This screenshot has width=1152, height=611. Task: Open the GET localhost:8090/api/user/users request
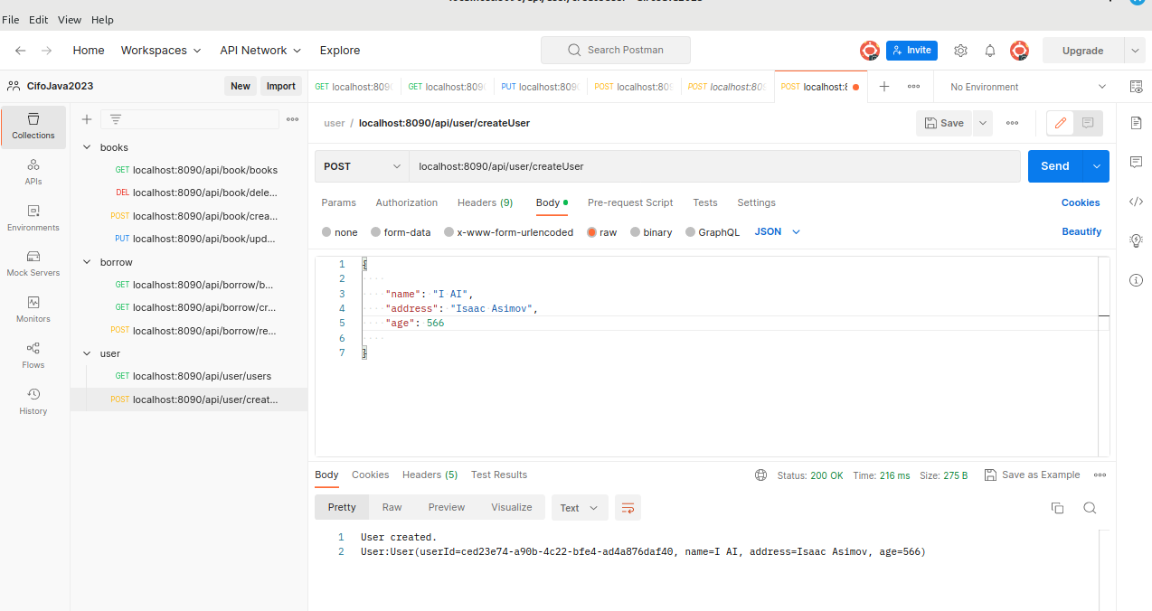[193, 376]
